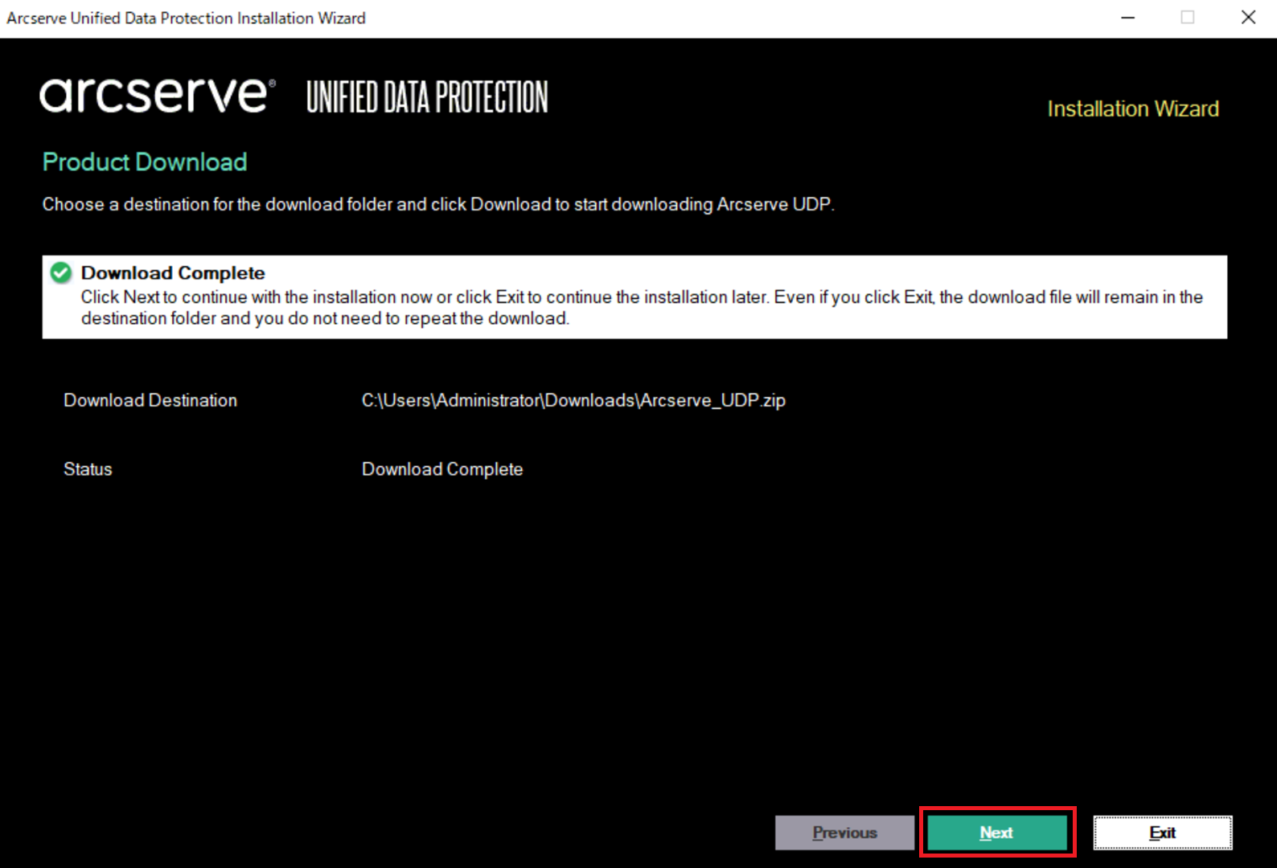Click the 'Choose a destination' instruction line

[438, 204]
